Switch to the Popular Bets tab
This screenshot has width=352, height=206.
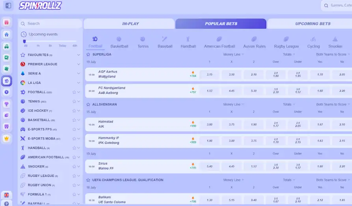point(221,24)
